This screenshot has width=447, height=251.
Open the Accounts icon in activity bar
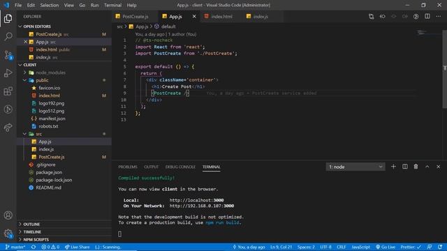8,215
